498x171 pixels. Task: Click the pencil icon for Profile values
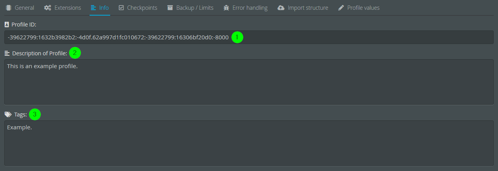(x=341, y=8)
